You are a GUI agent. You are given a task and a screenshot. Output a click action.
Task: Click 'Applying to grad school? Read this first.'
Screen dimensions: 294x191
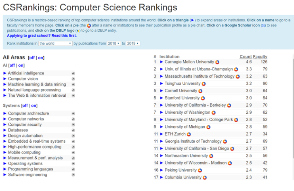pyautogui.click(x=42, y=36)
